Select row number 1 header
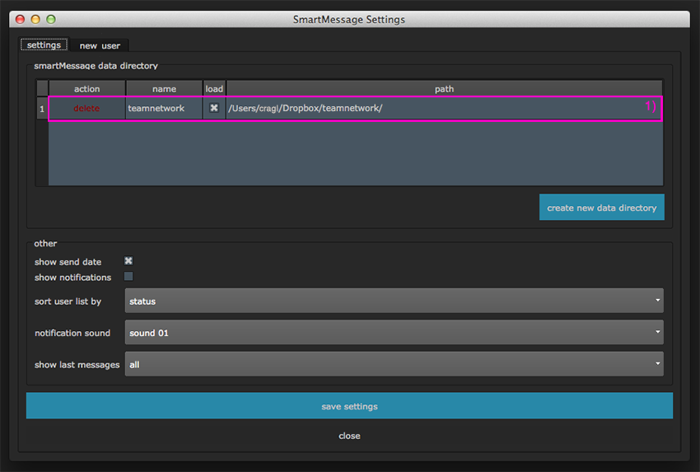This screenshot has width=700, height=472. pyautogui.click(x=42, y=108)
